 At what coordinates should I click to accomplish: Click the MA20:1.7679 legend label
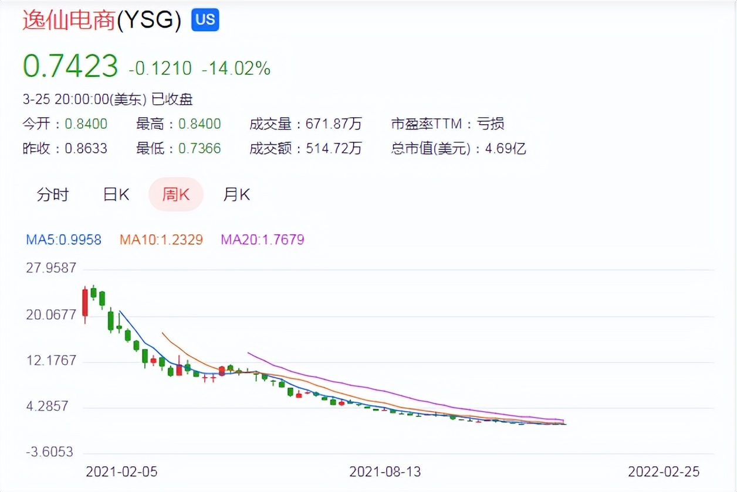pyautogui.click(x=262, y=240)
